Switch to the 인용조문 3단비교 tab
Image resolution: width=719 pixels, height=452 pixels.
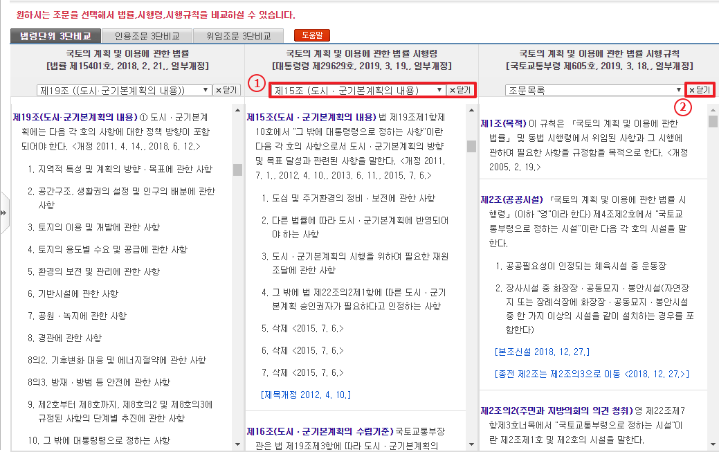point(147,36)
